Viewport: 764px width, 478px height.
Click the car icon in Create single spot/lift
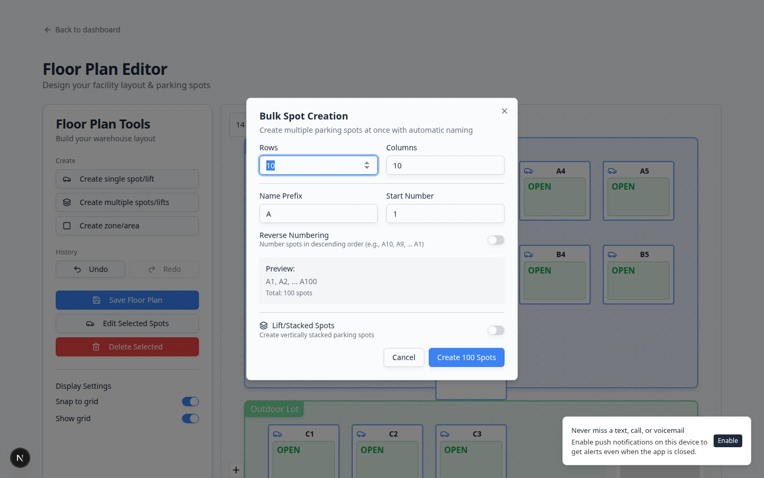coord(67,179)
